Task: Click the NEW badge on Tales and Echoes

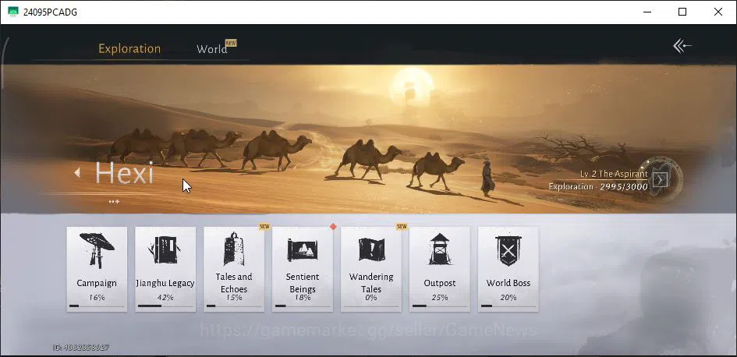Action: pos(264,227)
